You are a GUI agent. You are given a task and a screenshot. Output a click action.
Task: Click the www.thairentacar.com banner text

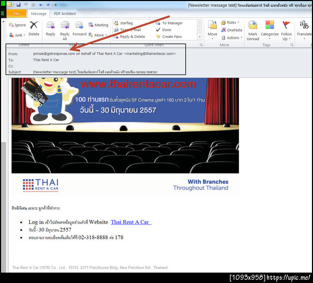(138, 84)
